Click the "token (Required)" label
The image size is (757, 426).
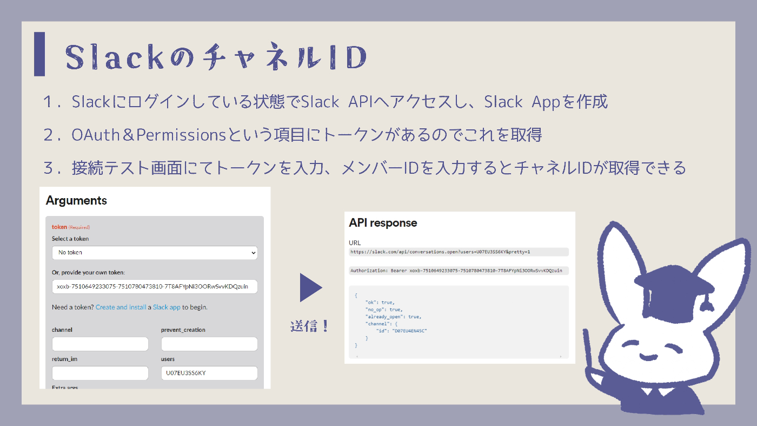coord(71,227)
